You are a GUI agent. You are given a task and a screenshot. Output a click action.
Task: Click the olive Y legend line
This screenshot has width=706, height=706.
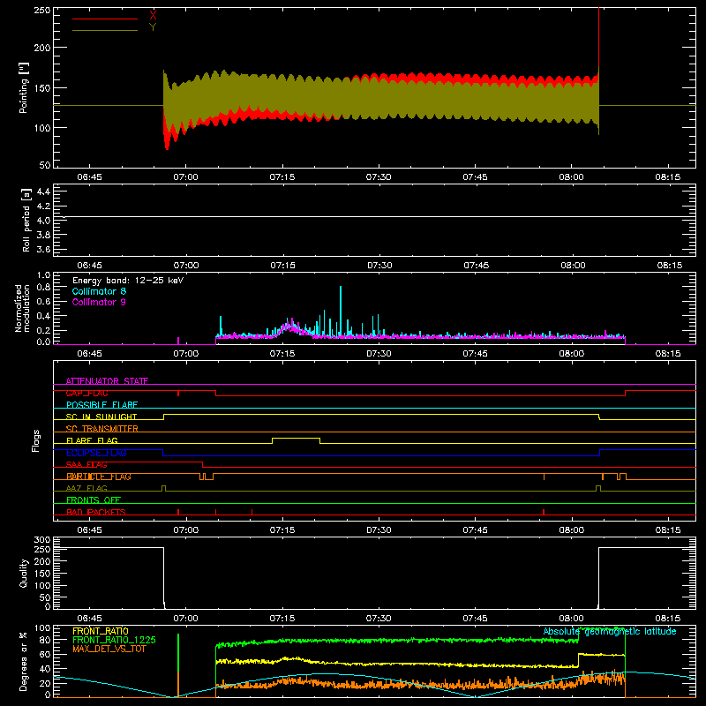pos(105,30)
